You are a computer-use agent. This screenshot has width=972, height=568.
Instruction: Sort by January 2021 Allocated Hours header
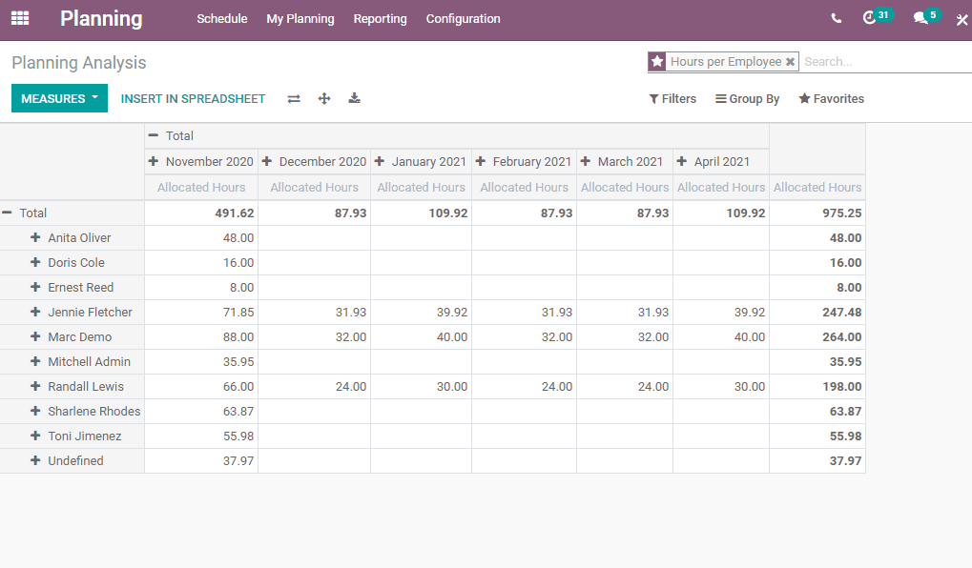tap(422, 187)
